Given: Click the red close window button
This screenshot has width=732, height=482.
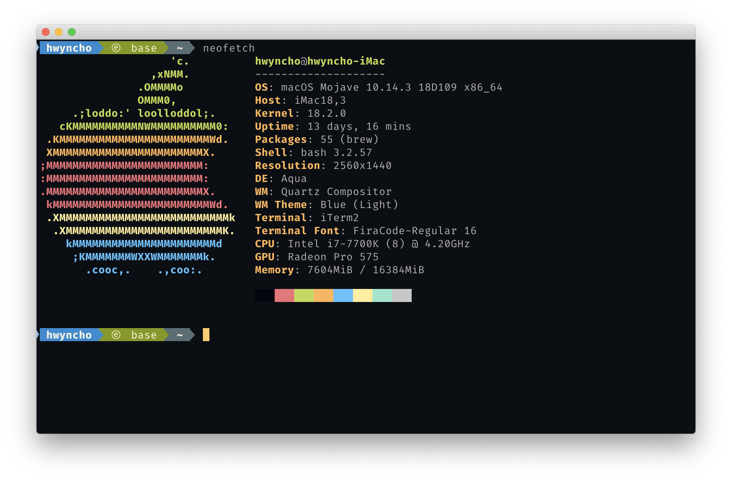Looking at the screenshot, I should coord(46,32).
